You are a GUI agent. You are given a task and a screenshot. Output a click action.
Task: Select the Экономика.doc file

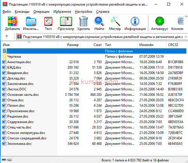(x=20, y=143)
